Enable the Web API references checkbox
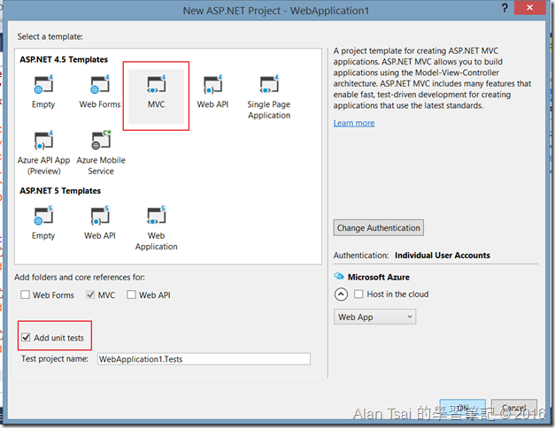Screen dimensions: 555x428 131,294
